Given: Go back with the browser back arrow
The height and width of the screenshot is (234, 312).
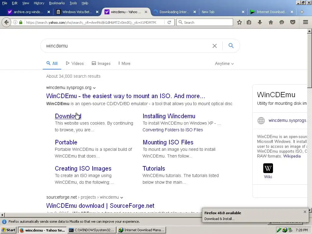Looking at the screenshot, I should 6,22.
